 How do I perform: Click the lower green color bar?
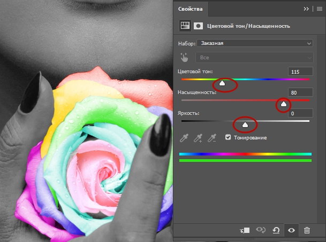coord(245,160)
